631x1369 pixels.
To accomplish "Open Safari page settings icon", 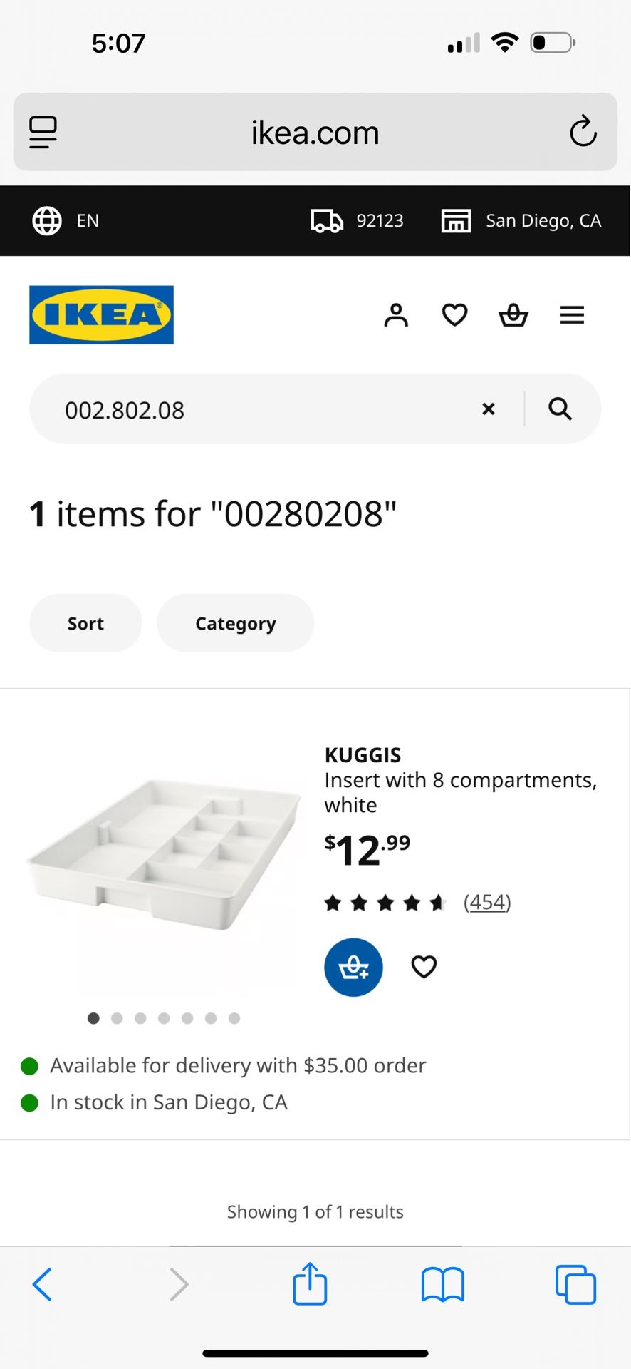I will coord(43,132).
